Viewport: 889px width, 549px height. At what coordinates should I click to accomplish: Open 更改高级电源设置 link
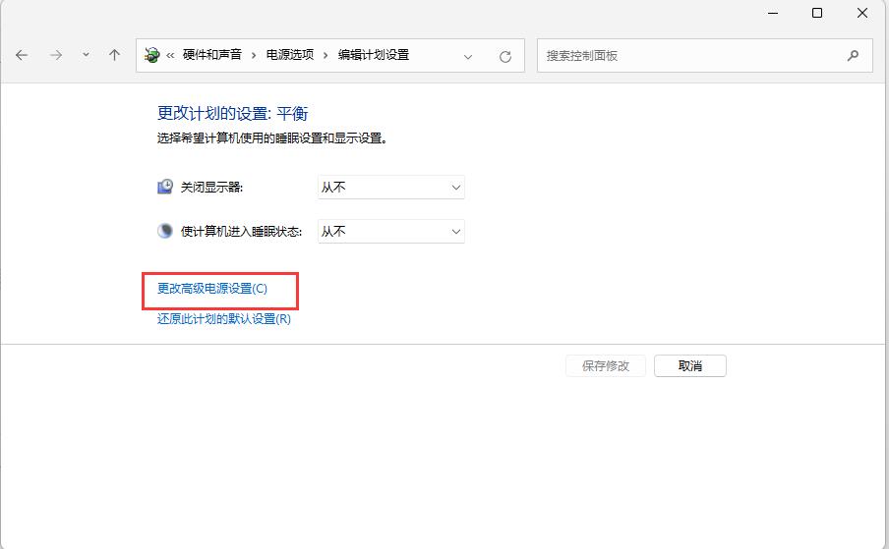point(212,289)
